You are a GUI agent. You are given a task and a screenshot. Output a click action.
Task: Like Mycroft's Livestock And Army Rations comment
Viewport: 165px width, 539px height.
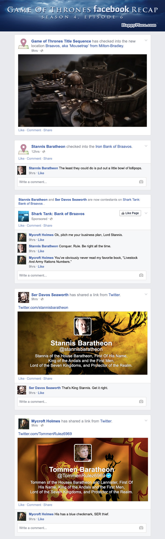(x=41, y=267)
